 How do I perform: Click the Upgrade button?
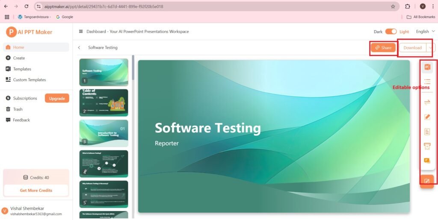pyautogui.click(x=57, y=98)
